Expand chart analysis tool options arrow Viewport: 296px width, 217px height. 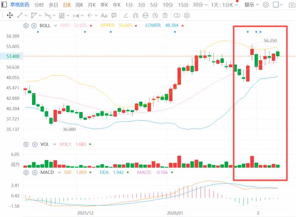click(68, 15)
